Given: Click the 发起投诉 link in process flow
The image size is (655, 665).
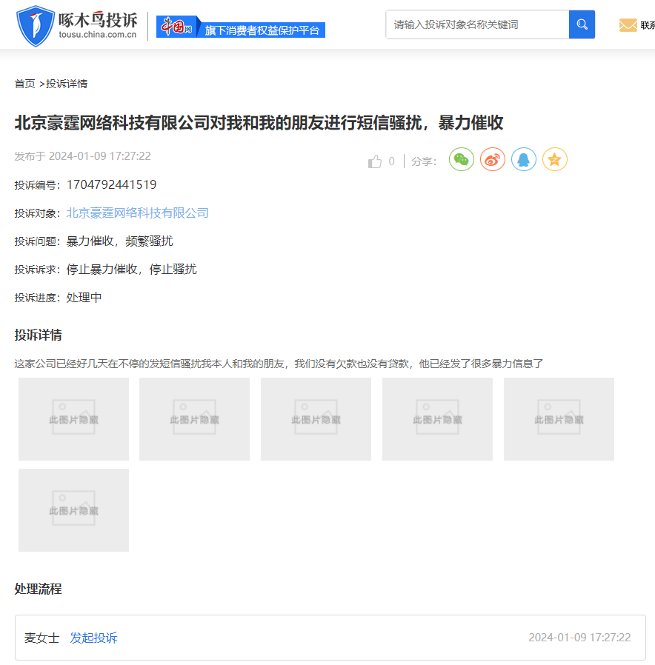Looking at the screenshot, I should 94,638.
